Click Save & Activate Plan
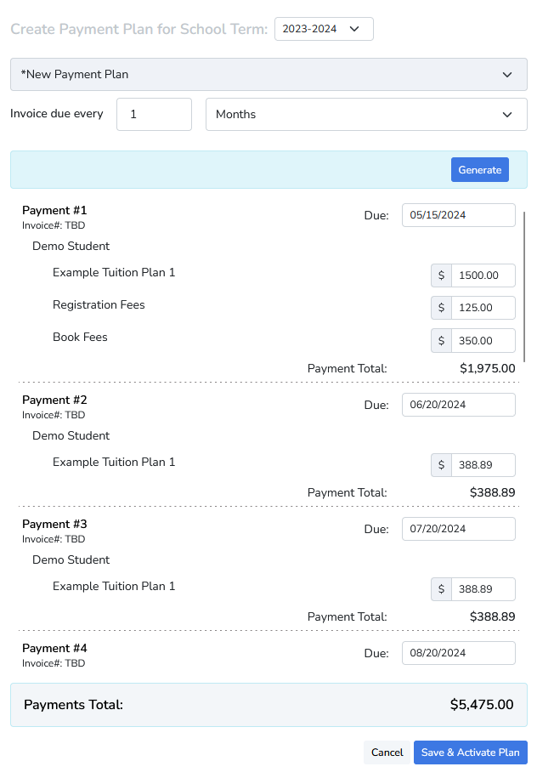Screen dimensions: 537x778 (471, 752)
